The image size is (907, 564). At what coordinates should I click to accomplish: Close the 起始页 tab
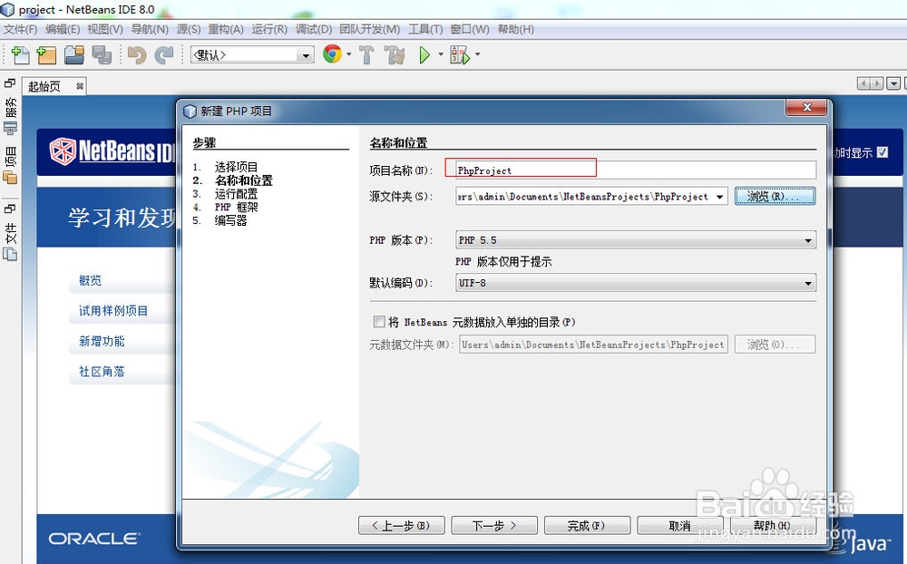tap(80, 86)
